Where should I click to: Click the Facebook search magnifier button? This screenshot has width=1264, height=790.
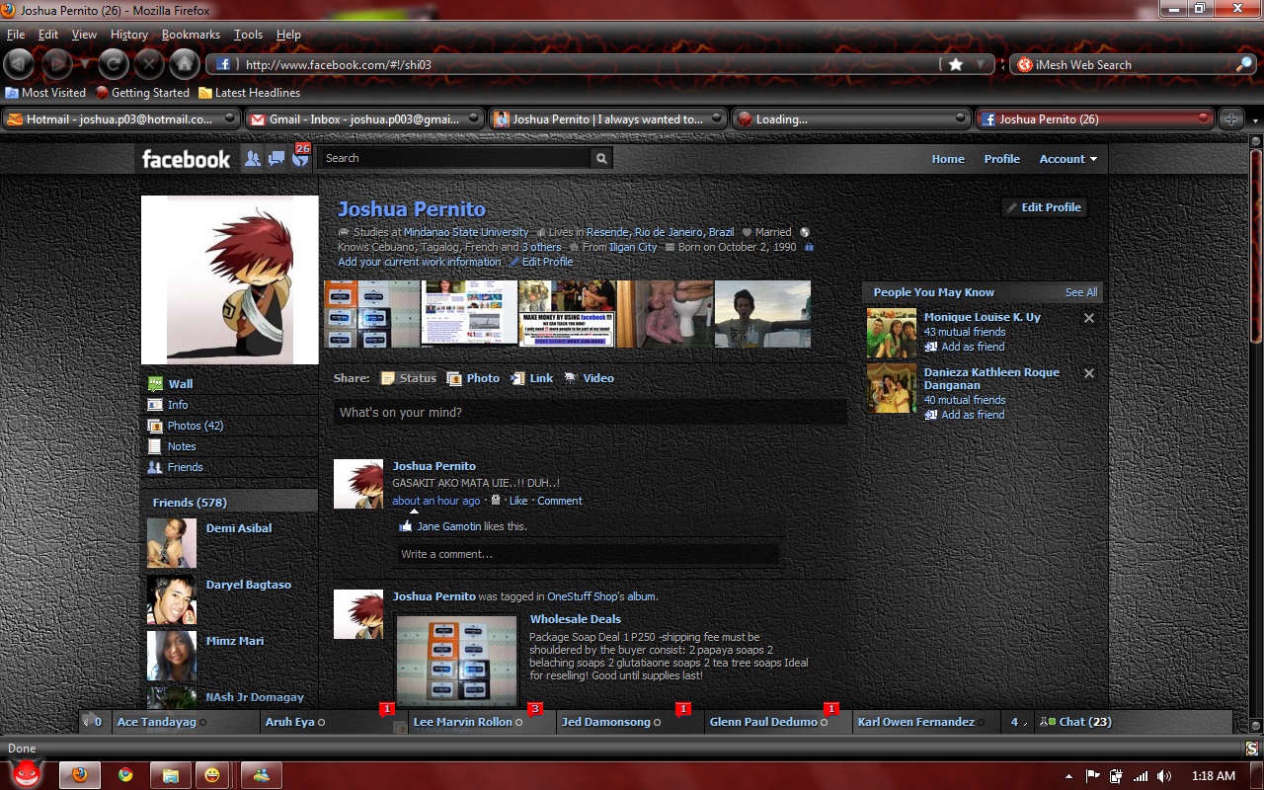[601, 158]
